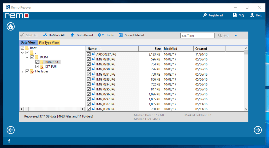Click the Remo logo
Image resolution: width=269 pixels, height=148 pixels.
pos(16,16)
